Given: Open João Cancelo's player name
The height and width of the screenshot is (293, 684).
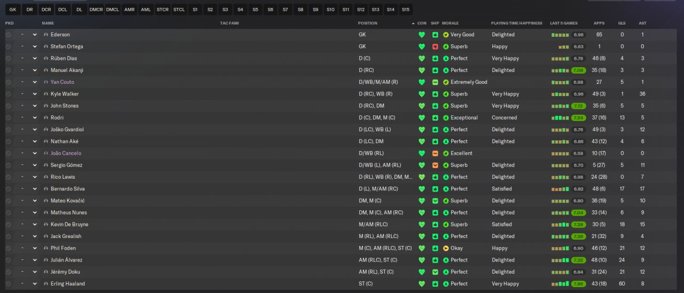Looking at the screenshot, I should 66,153.
